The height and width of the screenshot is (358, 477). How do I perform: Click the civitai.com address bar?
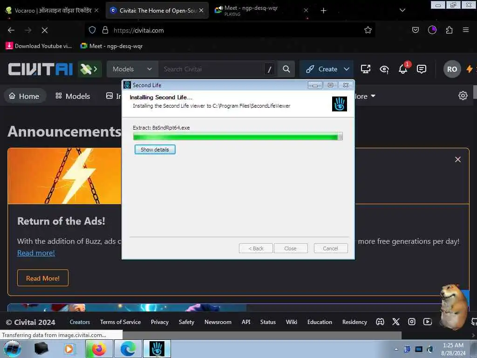(x=230, y=30)
